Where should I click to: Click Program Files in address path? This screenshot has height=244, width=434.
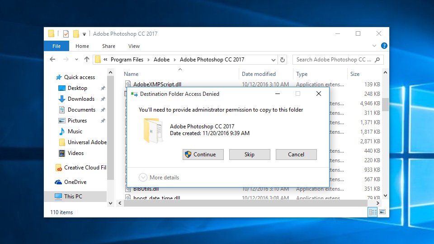127,60
